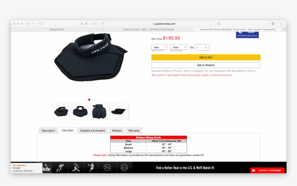Open the Size dropdown

tap(159, 47)
